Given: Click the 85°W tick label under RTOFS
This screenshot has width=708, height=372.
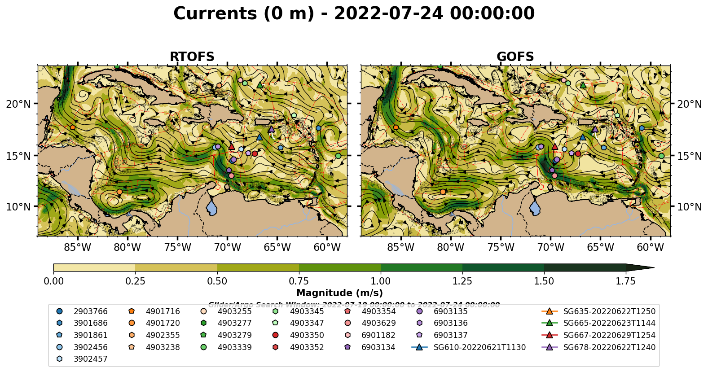Looking at the screenshot, I should [x=78, y=247].
